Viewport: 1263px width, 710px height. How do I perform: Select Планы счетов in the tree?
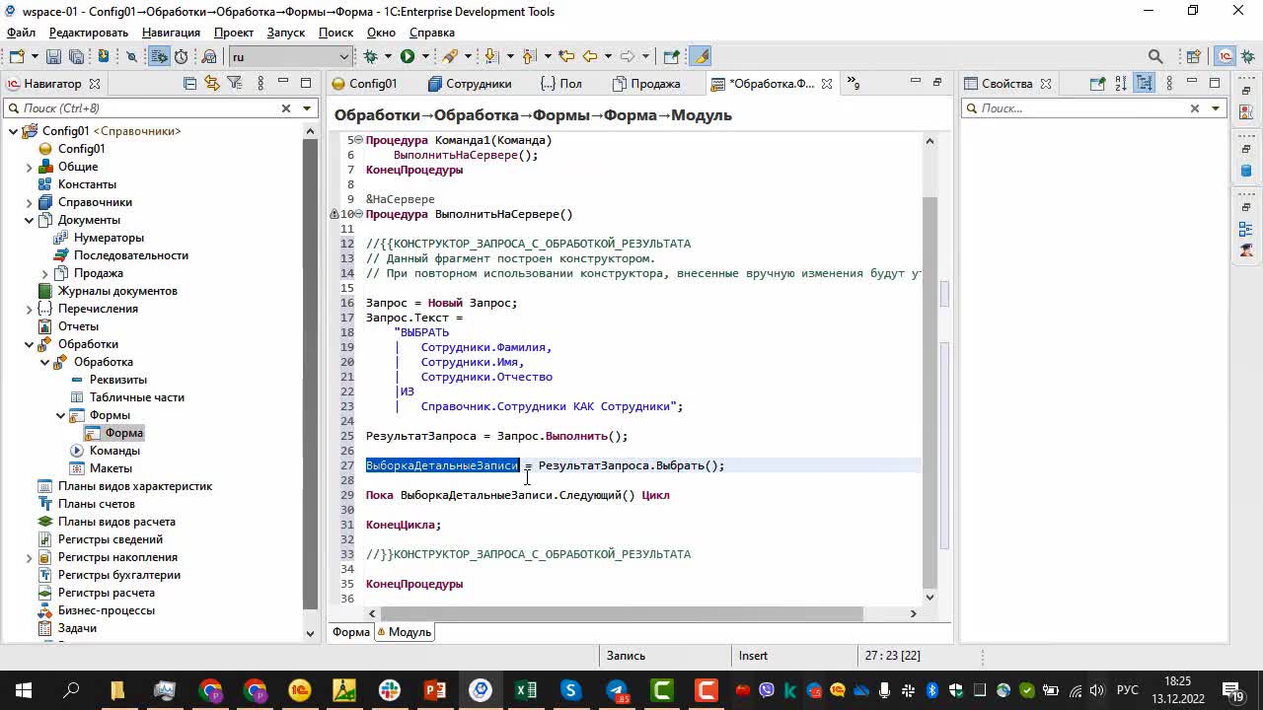tap(97, 504)
